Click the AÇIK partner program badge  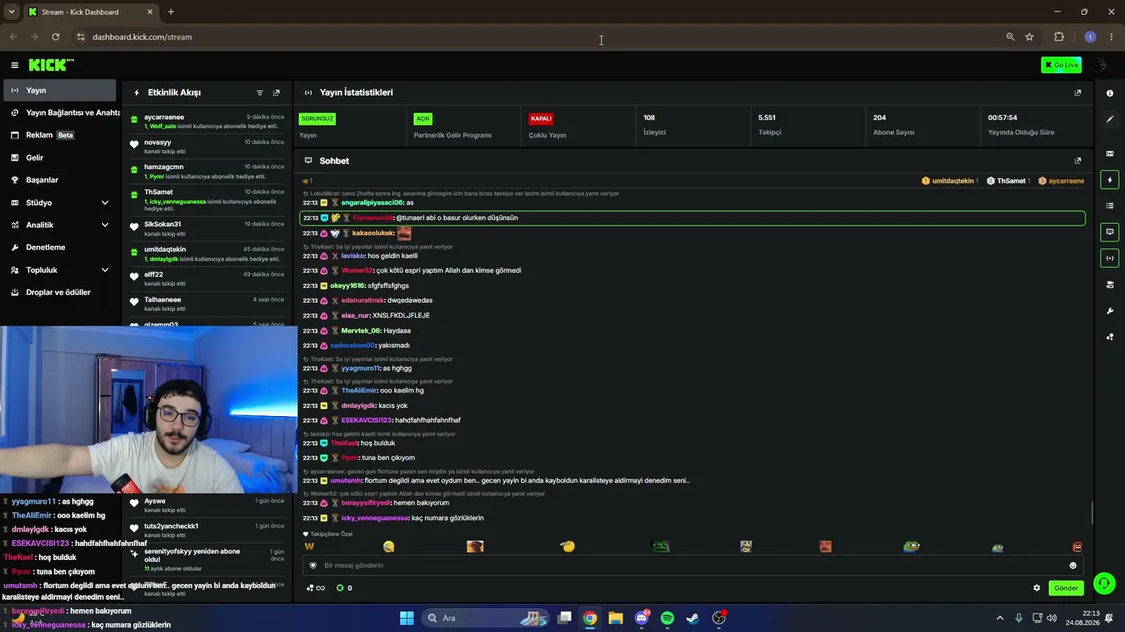point(423,118)
